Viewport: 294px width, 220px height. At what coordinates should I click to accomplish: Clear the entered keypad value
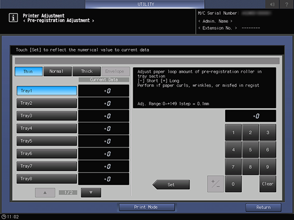[268, 184]
